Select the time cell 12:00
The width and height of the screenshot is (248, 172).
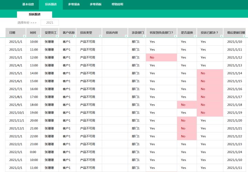click(x=33, y=57)
